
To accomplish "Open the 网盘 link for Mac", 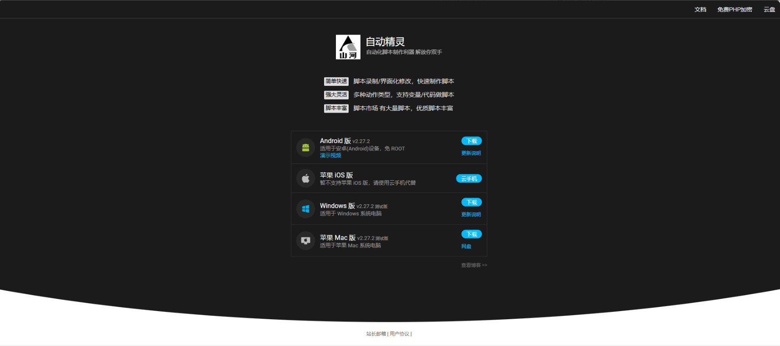I will [466, 246].
